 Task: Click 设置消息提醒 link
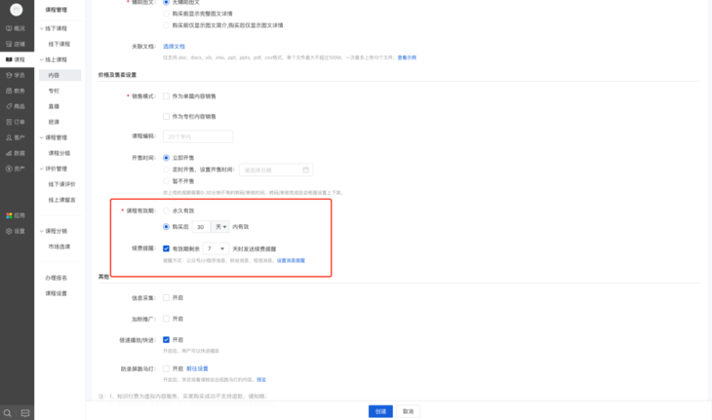291,261
